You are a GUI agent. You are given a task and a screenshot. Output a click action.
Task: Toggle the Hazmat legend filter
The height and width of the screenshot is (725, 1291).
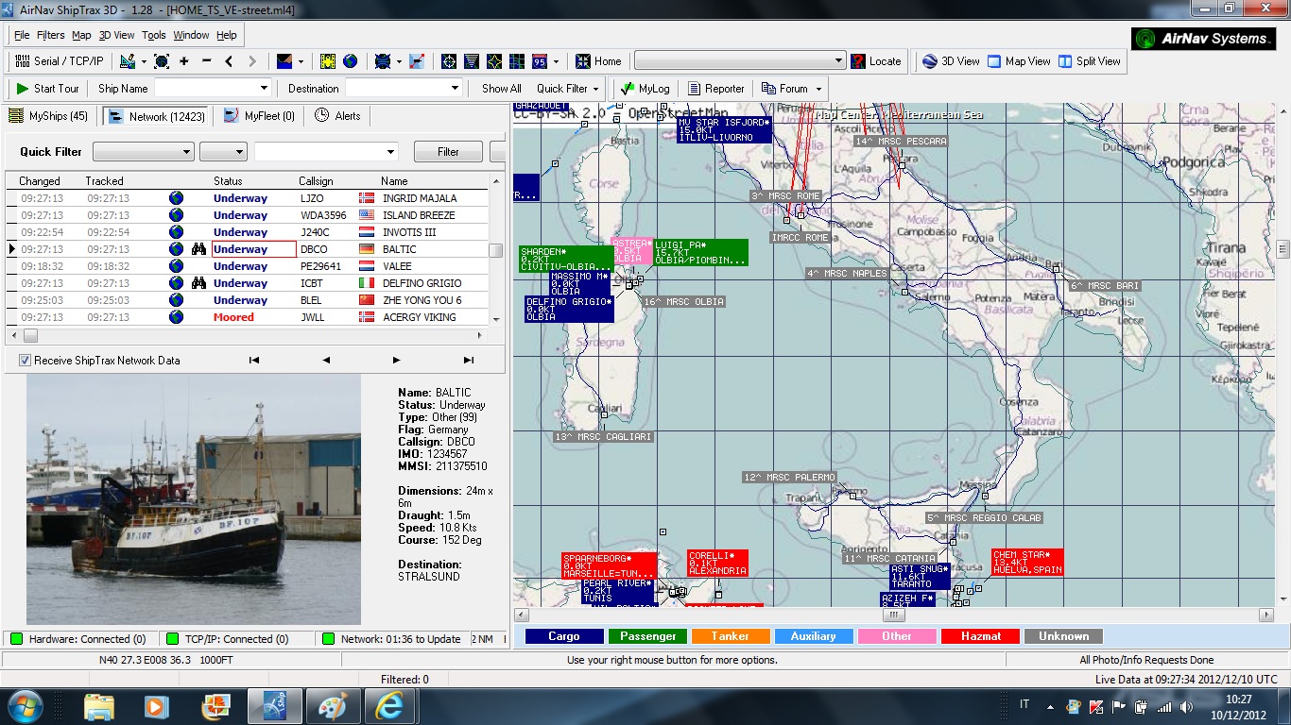tap(981, 636)
